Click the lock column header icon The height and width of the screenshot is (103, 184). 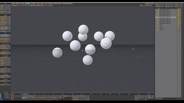(180, 8)
